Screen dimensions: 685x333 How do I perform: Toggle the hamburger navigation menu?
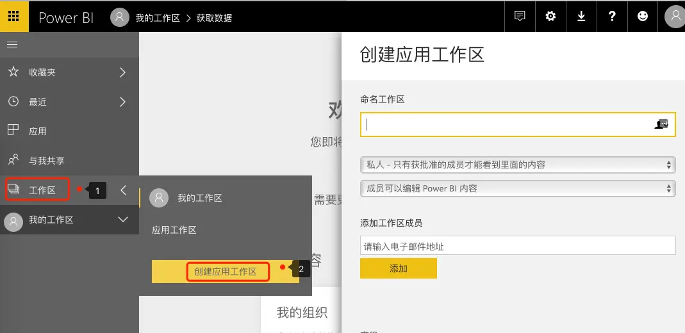click(x=12, y=45)
